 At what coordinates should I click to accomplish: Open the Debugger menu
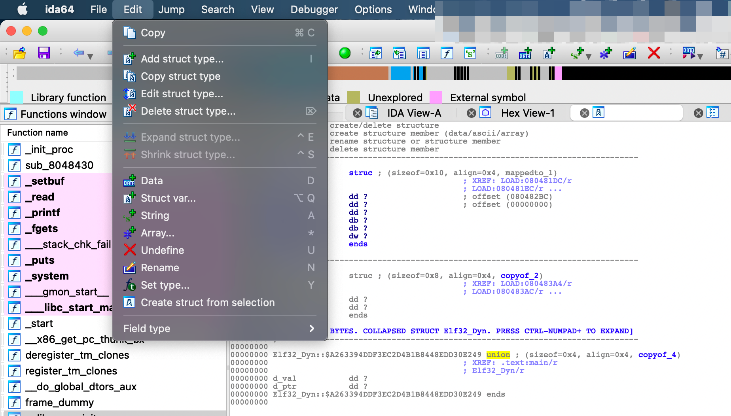point(314,9)
